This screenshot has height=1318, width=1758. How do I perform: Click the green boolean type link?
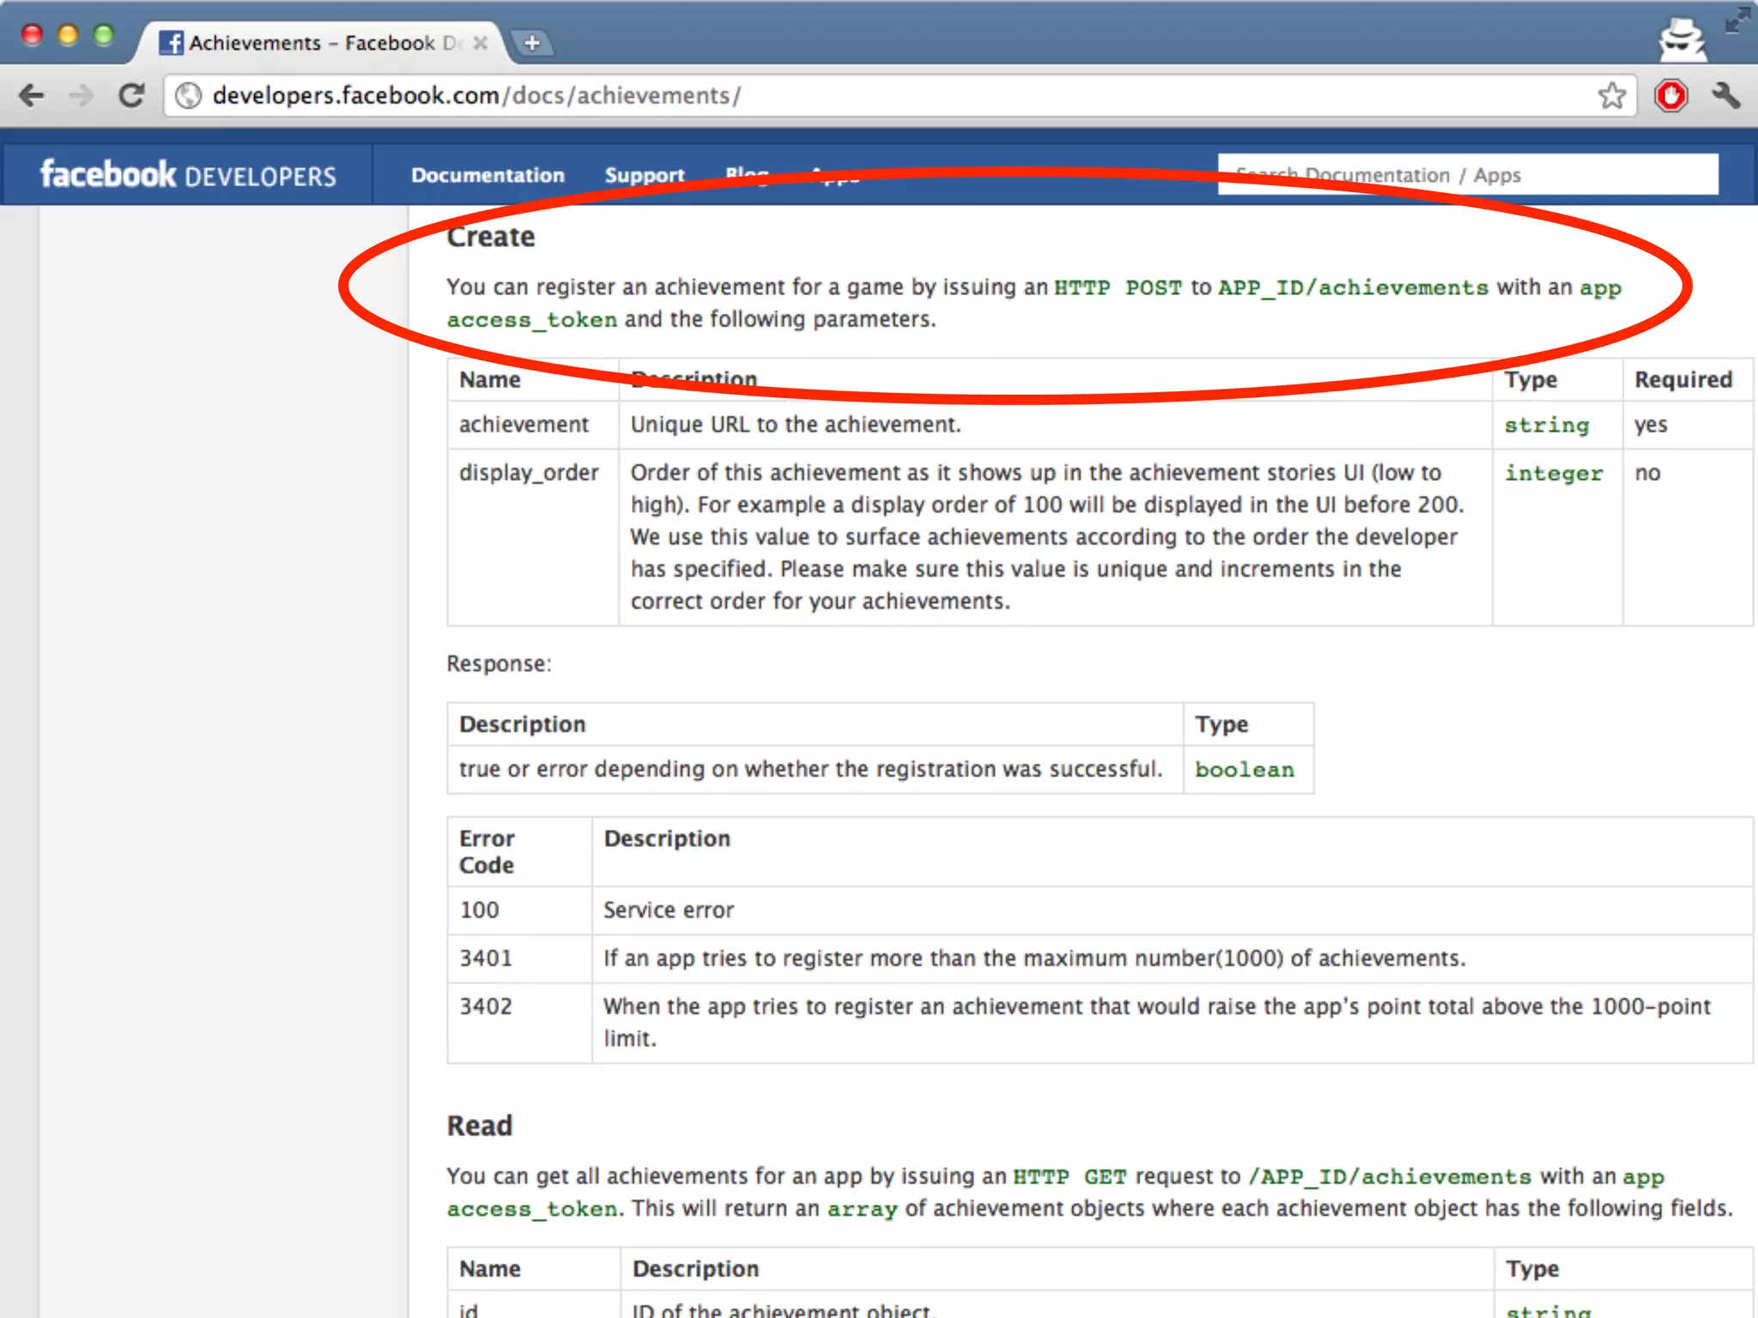coord(1244,771)
